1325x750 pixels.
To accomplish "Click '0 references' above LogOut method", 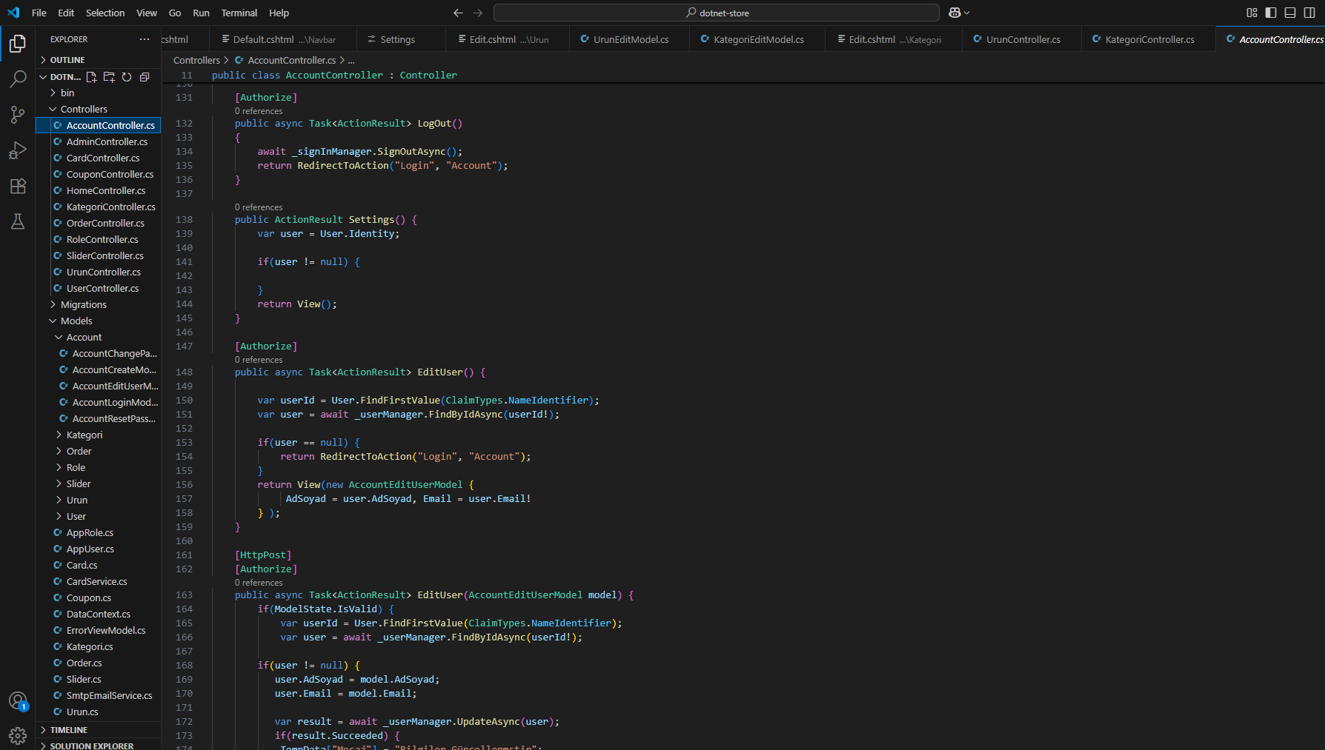I will 259,111.
